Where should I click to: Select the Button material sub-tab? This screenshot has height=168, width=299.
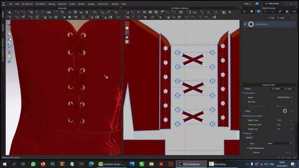pos(249,138)
